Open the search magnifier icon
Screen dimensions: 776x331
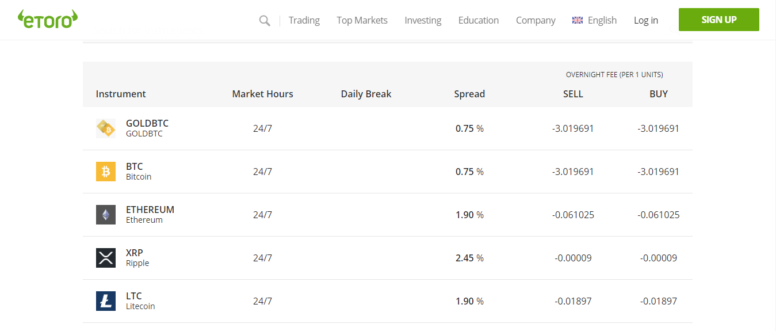[x=265, y=21]
